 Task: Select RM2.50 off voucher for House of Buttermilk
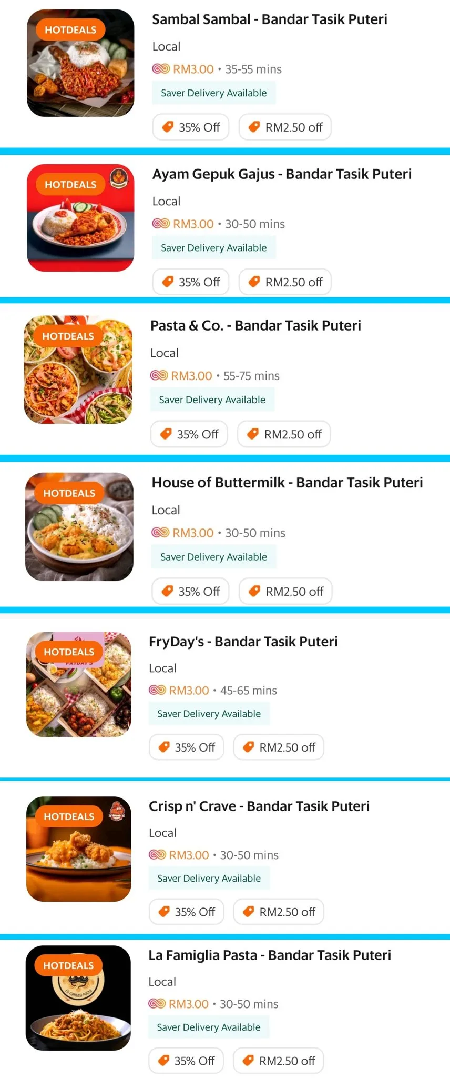click(285, 592)
